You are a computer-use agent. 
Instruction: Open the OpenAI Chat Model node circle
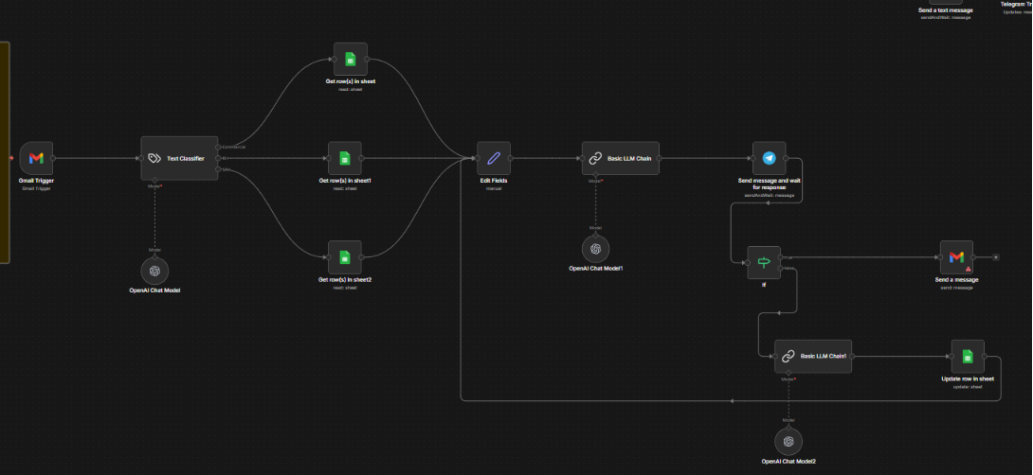[154, 271]
